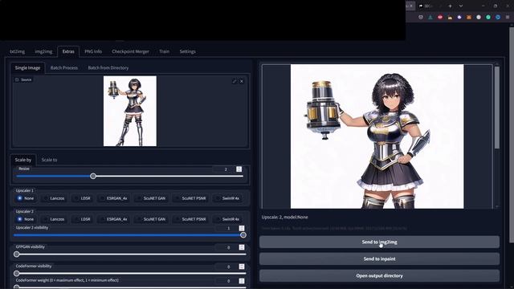Open the browser hamburger menu

[508, 17]
